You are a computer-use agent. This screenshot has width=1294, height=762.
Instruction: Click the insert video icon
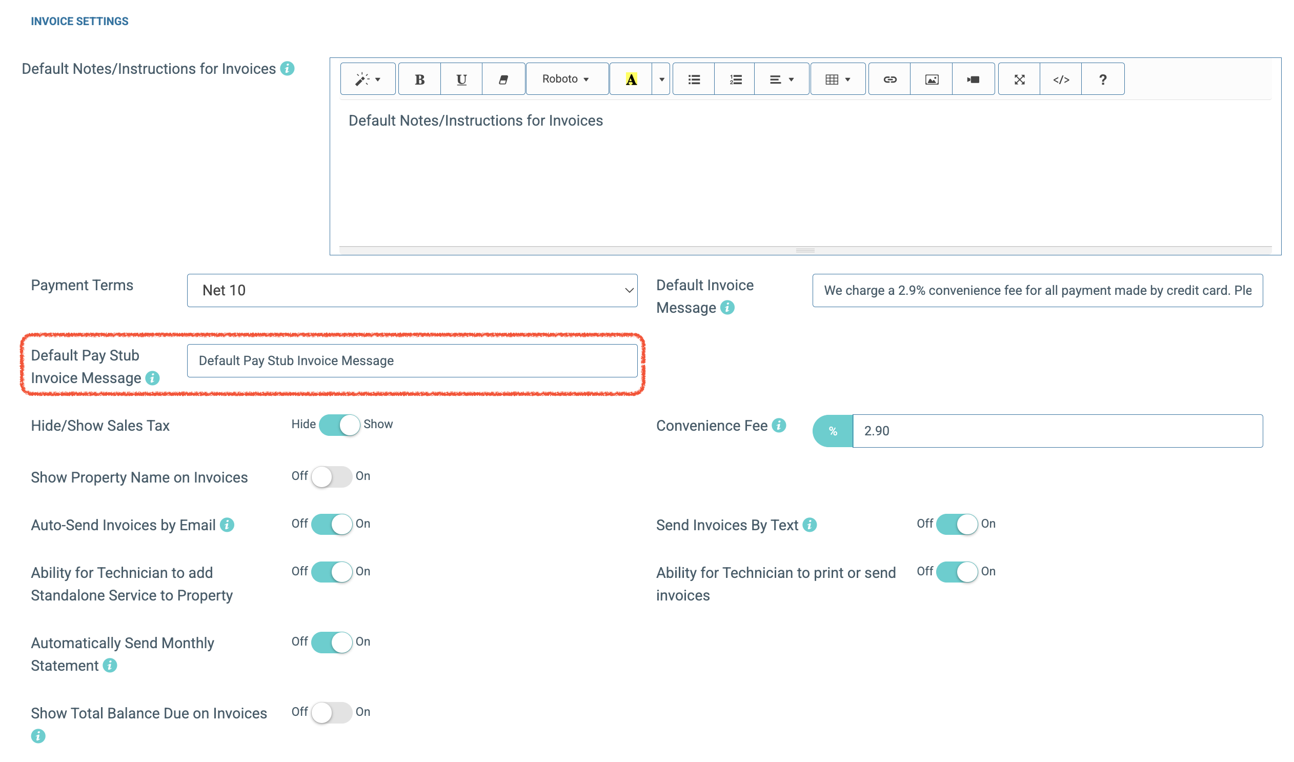coord(973,79)
